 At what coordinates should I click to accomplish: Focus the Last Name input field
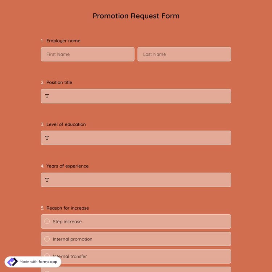tap(184, 54)
